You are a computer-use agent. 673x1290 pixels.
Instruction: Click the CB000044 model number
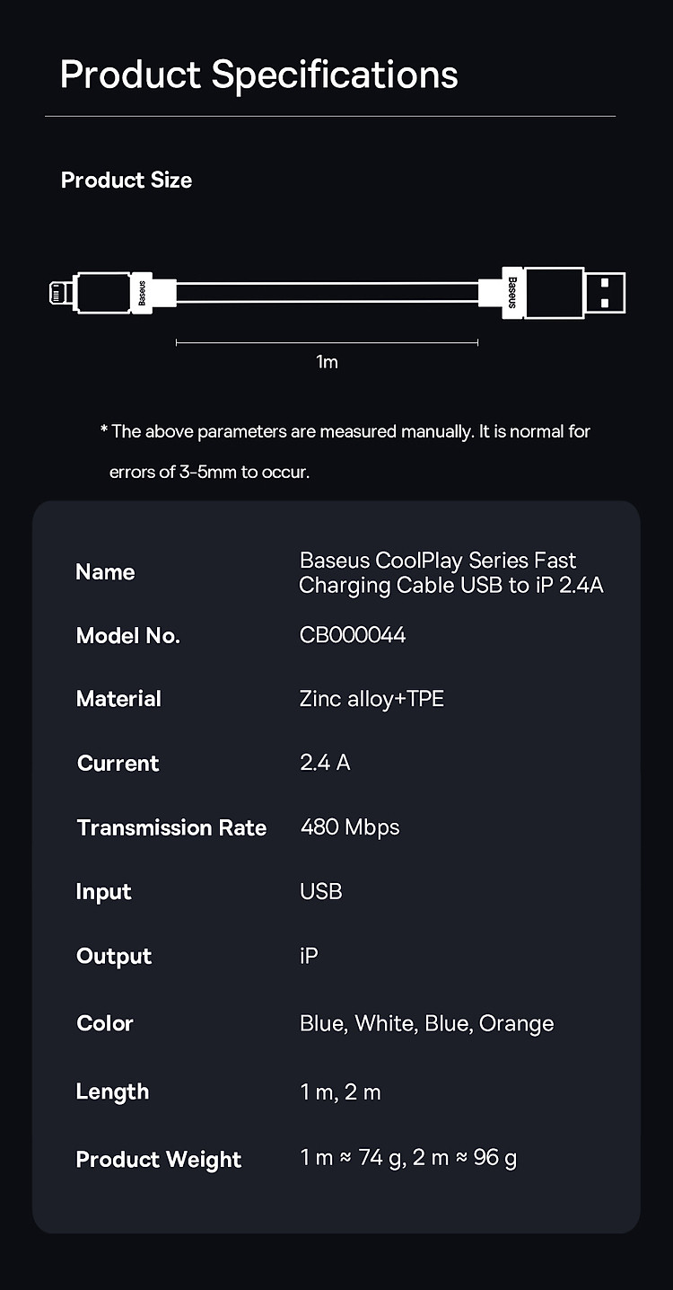pos(353,635)
